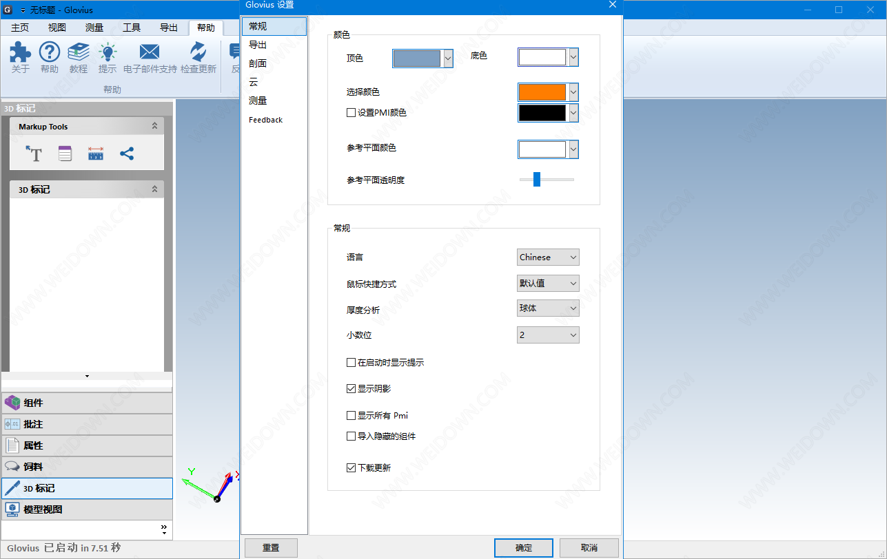Switch to 测量 ribbon tab
887x559 pixels.
[x=94, y=28]
